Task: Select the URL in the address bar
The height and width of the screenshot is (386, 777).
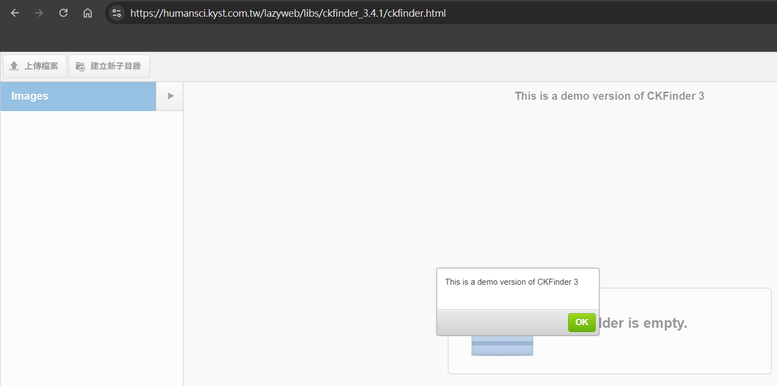Action: (x=288, y=13)
